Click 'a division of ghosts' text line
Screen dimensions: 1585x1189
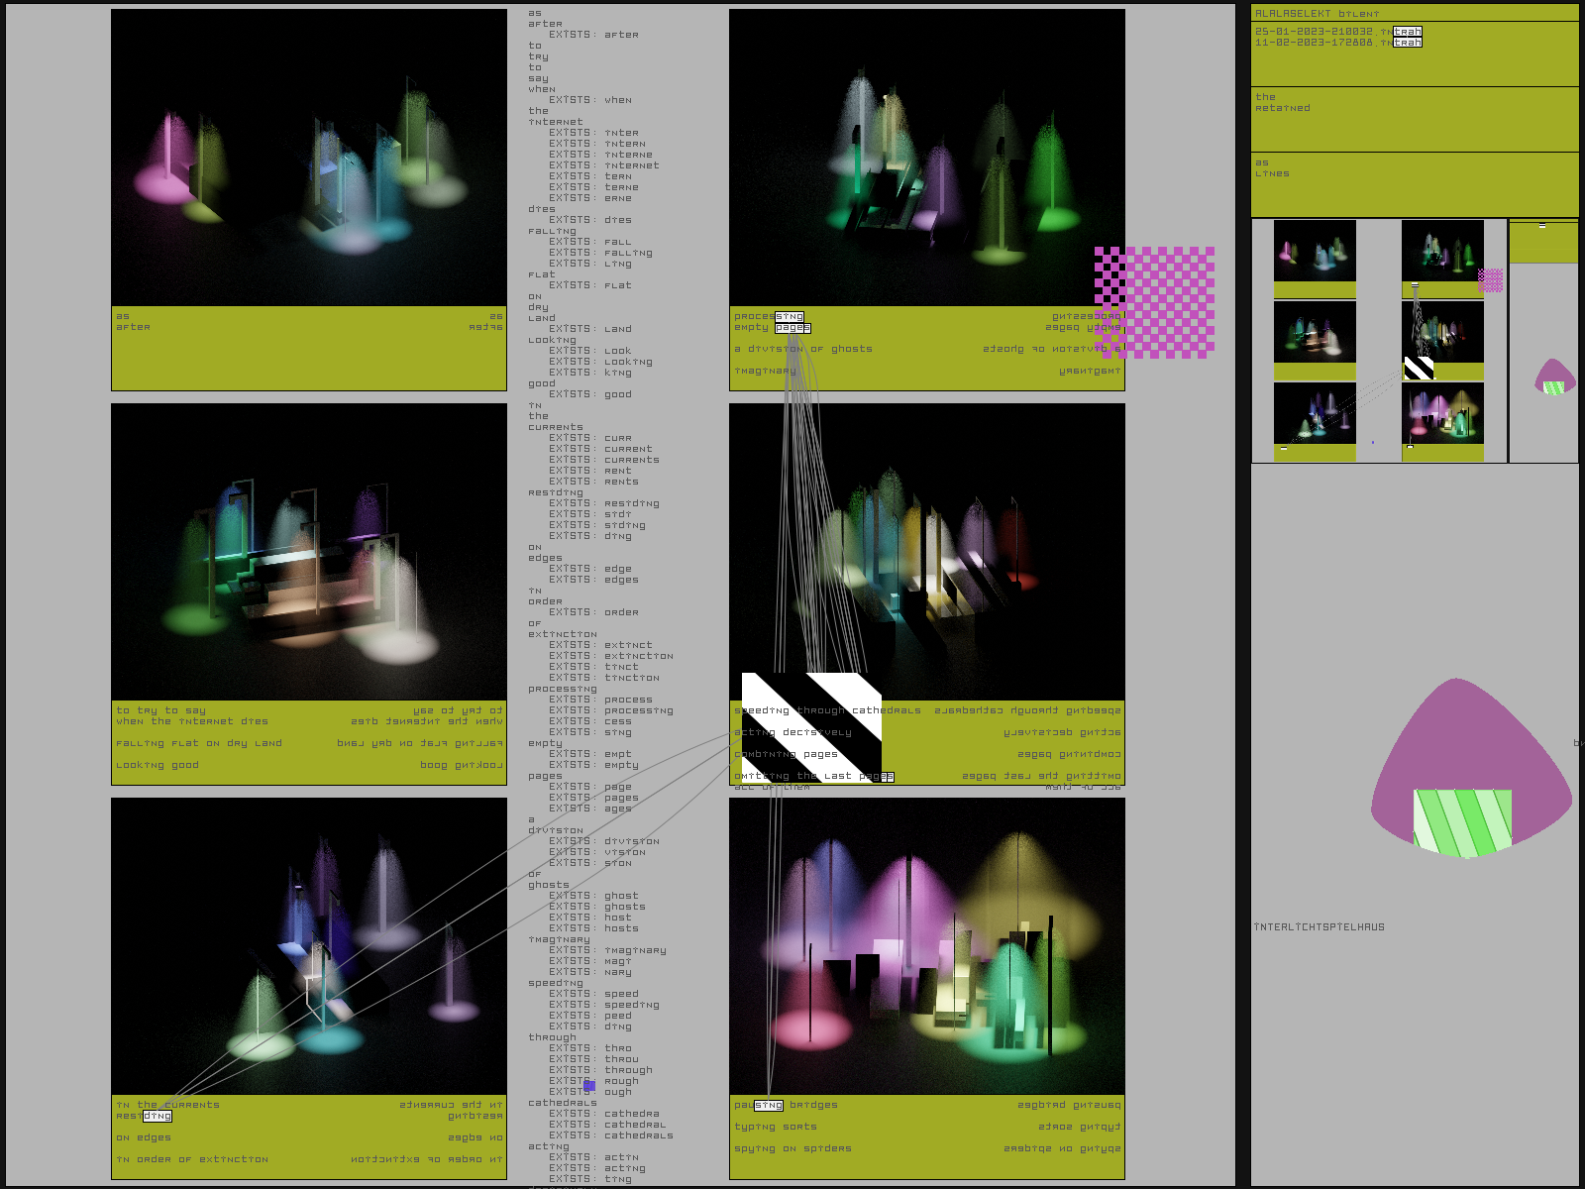pyautogui.click(x=803, y=349)
